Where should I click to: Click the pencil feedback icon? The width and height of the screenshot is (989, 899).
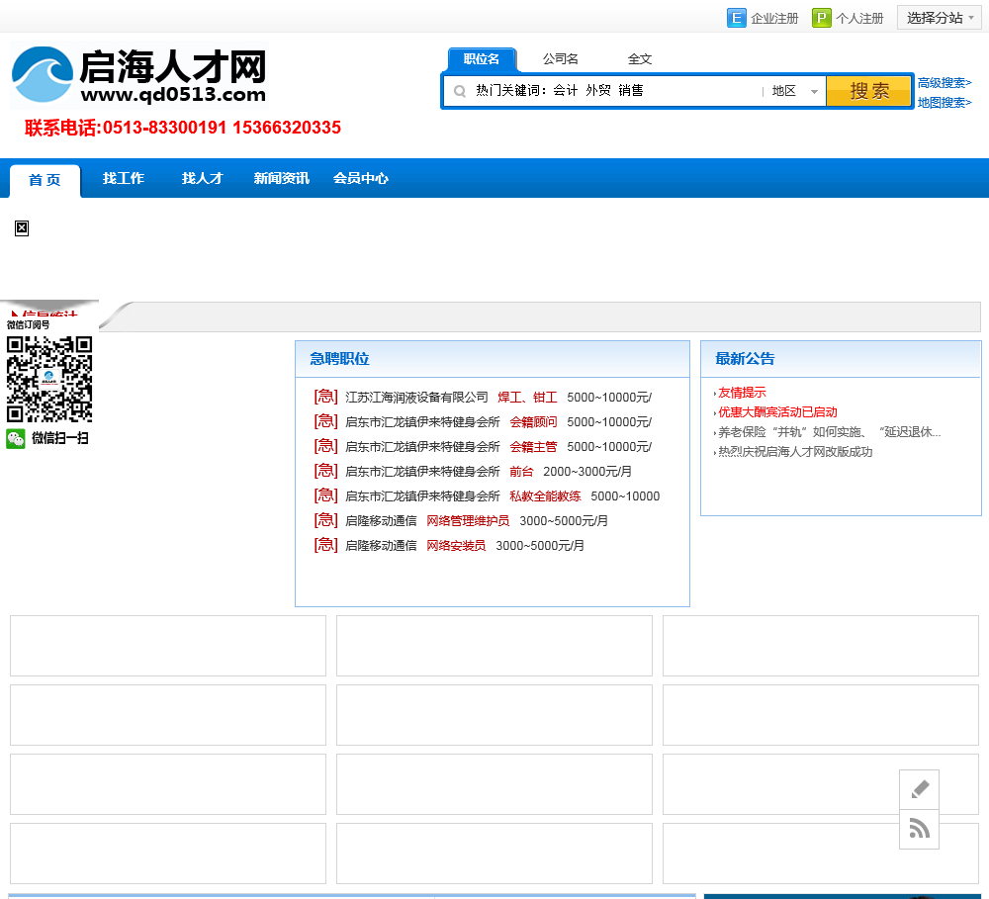coord(919,789)
